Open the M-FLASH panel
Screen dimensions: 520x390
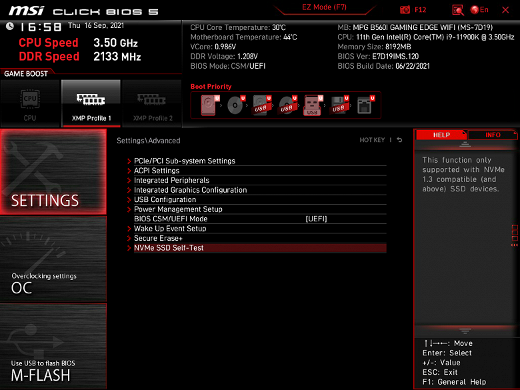point(53,346)
